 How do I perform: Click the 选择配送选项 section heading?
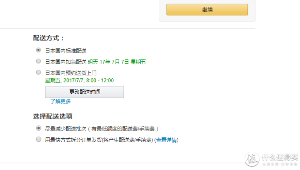(x=52, y=116)
